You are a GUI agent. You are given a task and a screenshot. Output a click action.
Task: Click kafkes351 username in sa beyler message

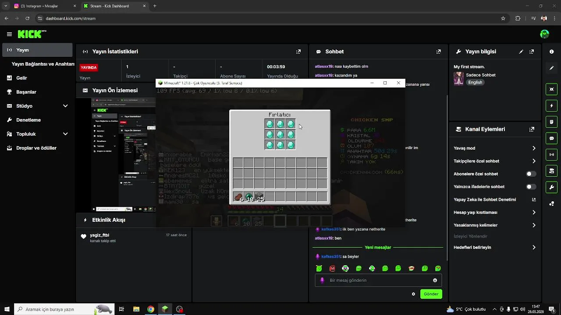coord(330,256)
